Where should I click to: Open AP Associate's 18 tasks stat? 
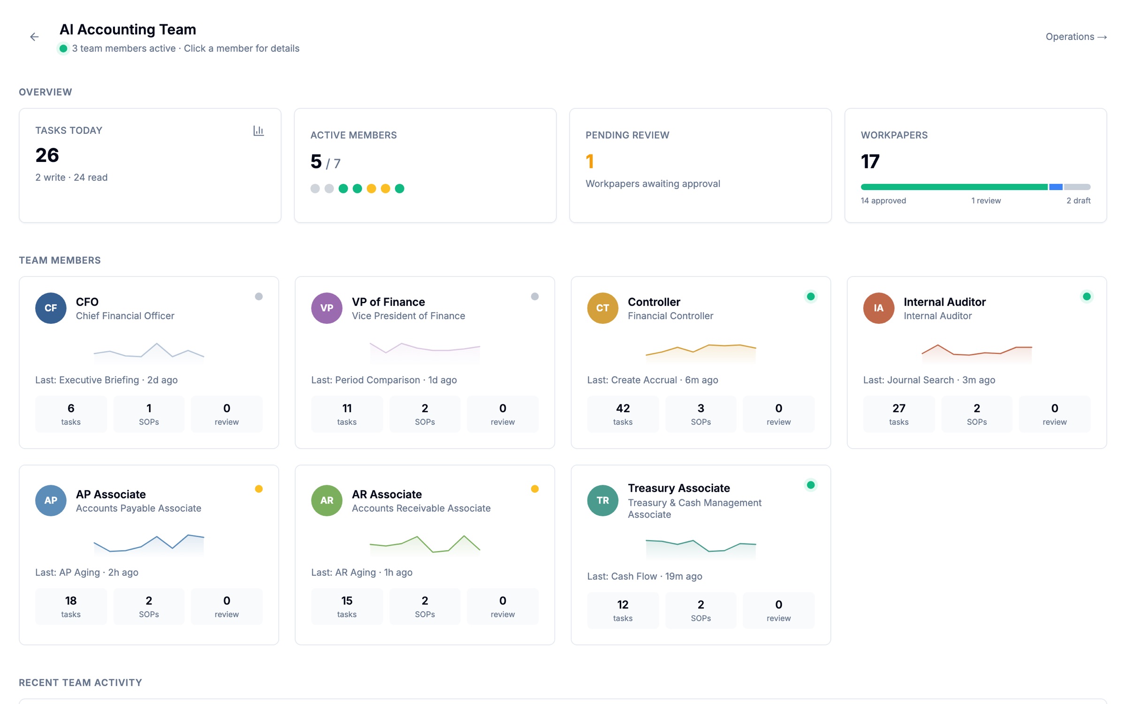point(71,606)
